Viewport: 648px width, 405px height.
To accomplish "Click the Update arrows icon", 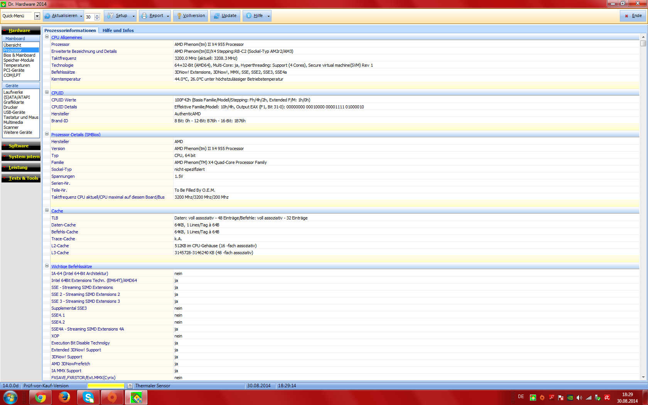I will click(216, 16).
